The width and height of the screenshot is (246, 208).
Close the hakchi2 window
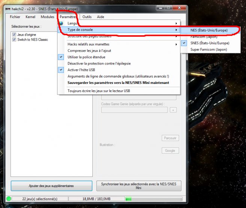click(x=179, y=8)
